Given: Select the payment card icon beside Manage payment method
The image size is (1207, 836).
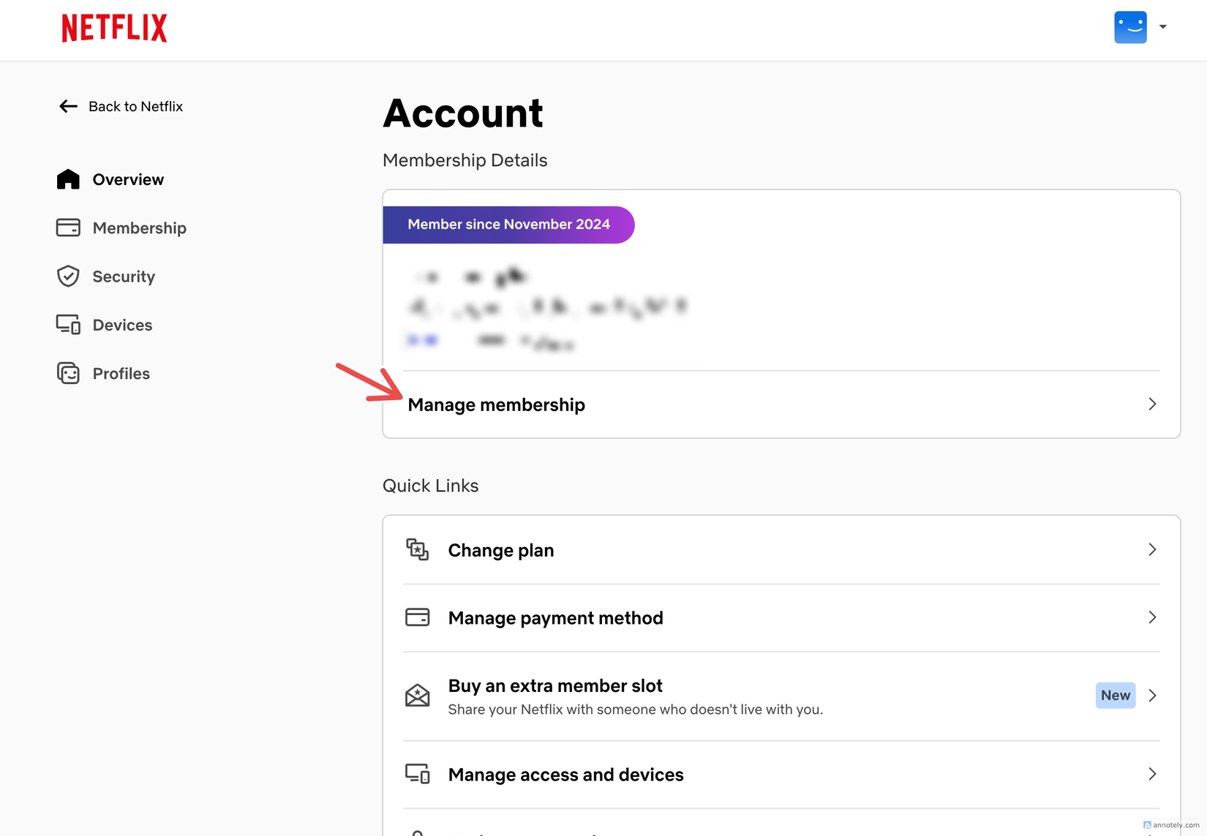Looking at the screenshot, I should (417, 617).
